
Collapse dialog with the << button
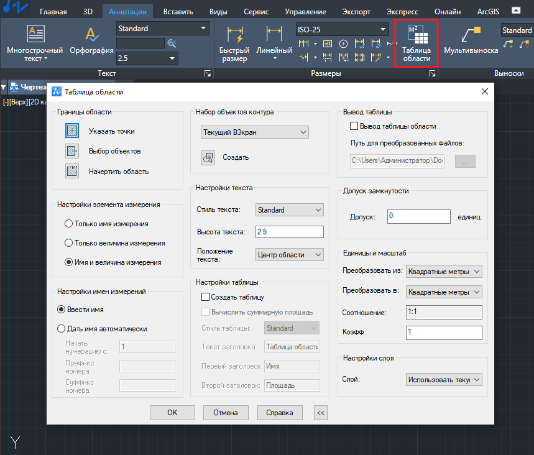[321, 413]
